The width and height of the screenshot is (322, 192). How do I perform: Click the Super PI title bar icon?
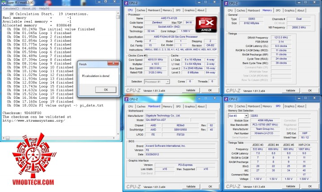[4, 3]
